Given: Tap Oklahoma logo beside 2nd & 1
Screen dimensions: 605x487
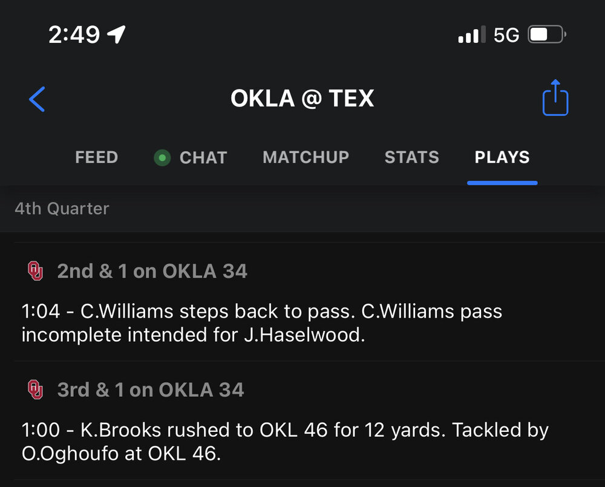Looking at the screenshot, I should click(36, 270).
